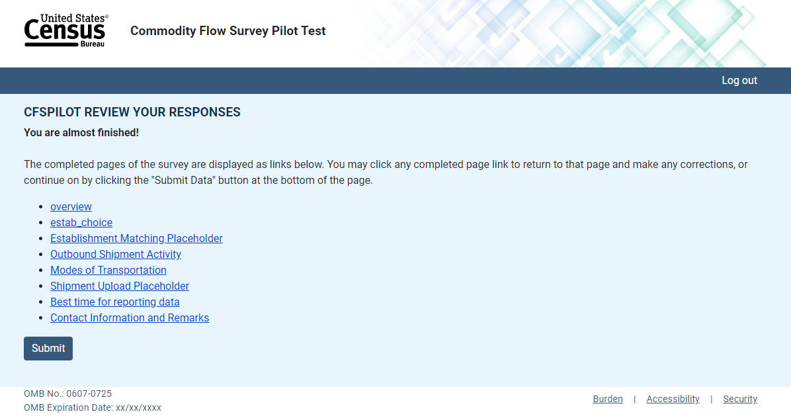Open the Accessibility footer link
The height and width of the screenshot is (418, 791).
pos(673,399)
